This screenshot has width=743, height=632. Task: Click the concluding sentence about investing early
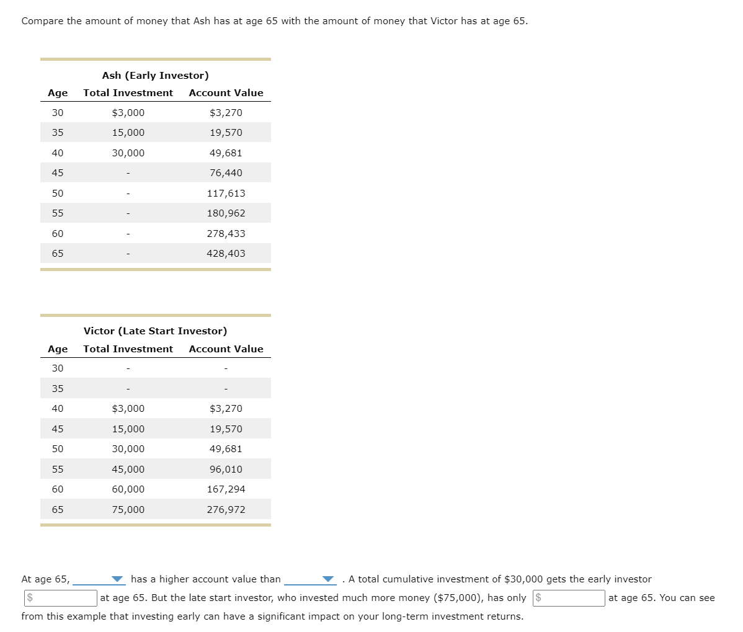coord(273,616)
